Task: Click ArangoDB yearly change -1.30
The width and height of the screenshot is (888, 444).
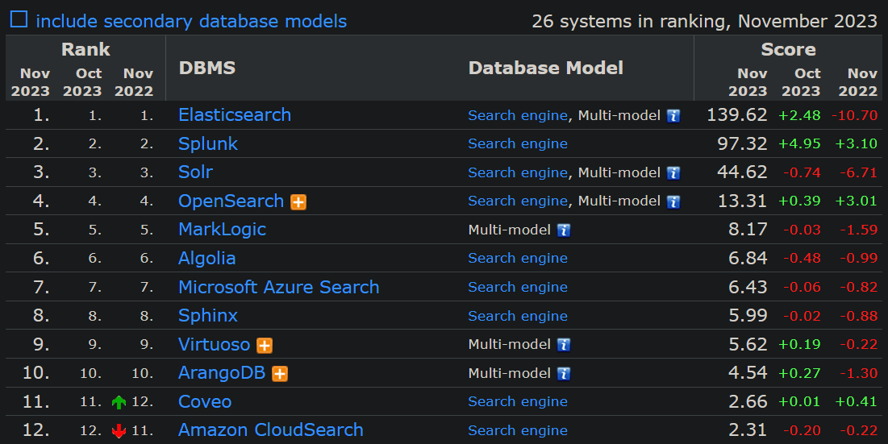Action: point(858,373)
